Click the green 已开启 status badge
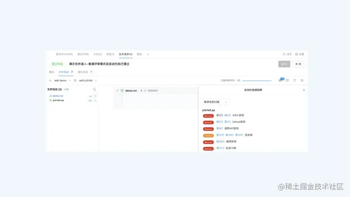350x197 pixels. tap(57, 64)
